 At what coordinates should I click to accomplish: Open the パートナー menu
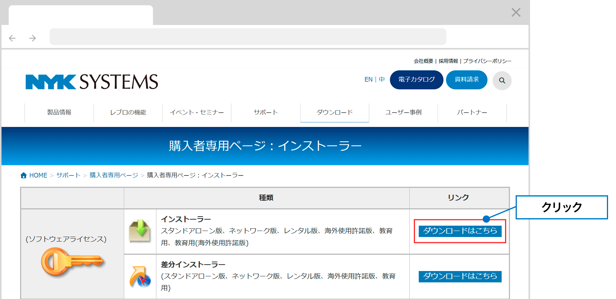coord(472,113)
